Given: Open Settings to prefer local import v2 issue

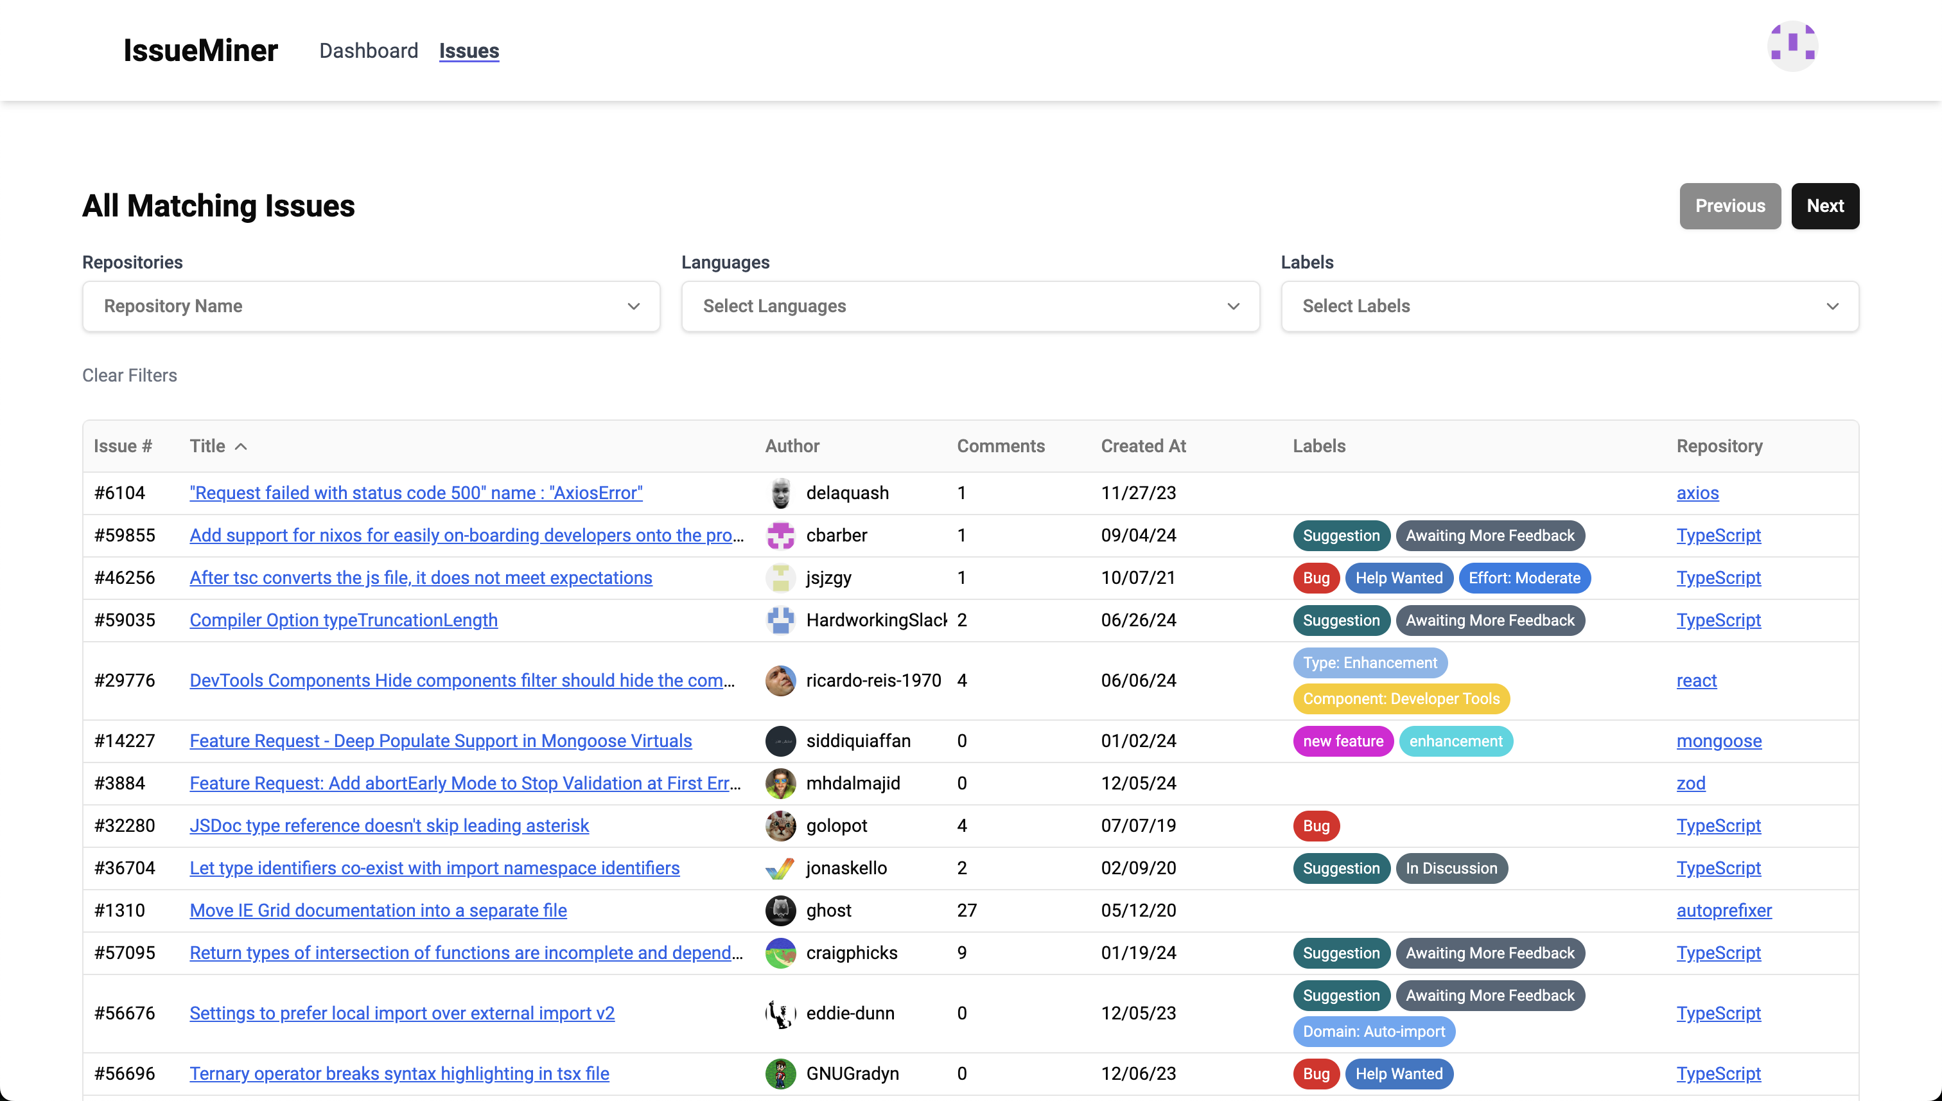Looking at the screenshot, I should point(401,1013).
